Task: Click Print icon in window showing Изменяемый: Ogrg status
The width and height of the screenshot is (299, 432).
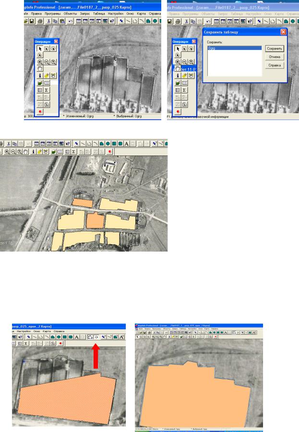Action: click(x=40, y=21)
